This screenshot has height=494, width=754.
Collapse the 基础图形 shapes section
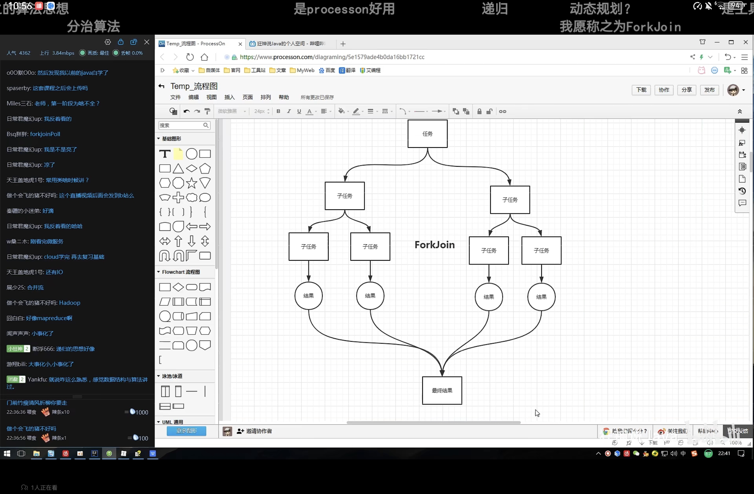159,139
